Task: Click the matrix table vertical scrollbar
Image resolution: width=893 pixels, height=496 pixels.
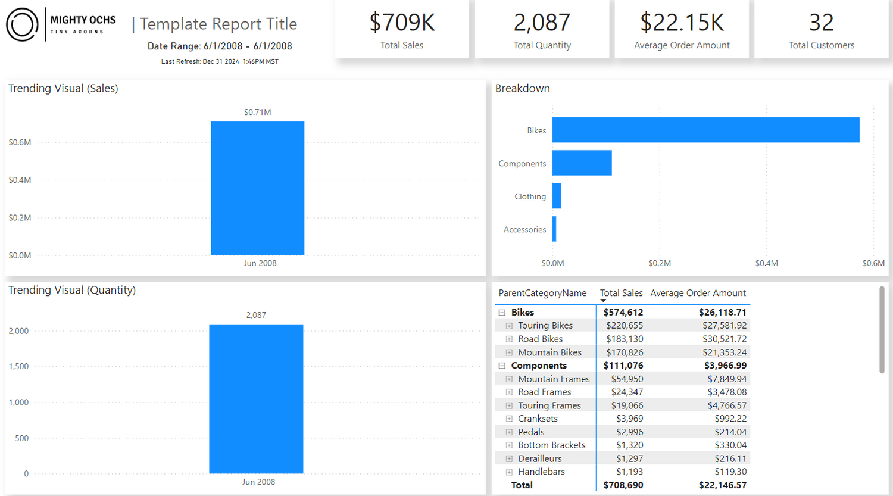Action: [882, 330]
